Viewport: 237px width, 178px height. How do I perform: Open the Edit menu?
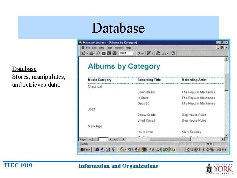94,48
